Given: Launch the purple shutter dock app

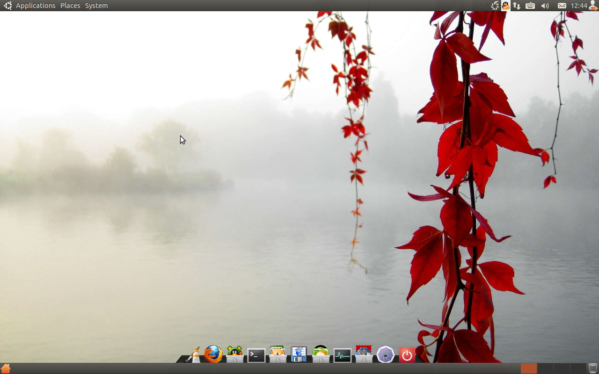Looking at the screenshot, I should 386,354.
